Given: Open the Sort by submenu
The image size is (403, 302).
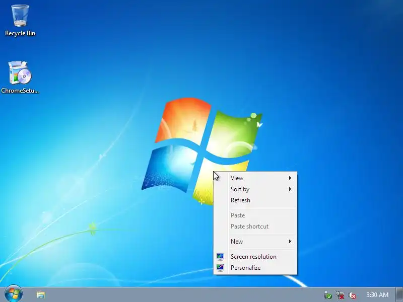Looking at the screenshot, I should pos(255,189).
